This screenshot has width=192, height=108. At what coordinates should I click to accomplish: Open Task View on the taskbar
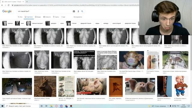tap(46, 106)
